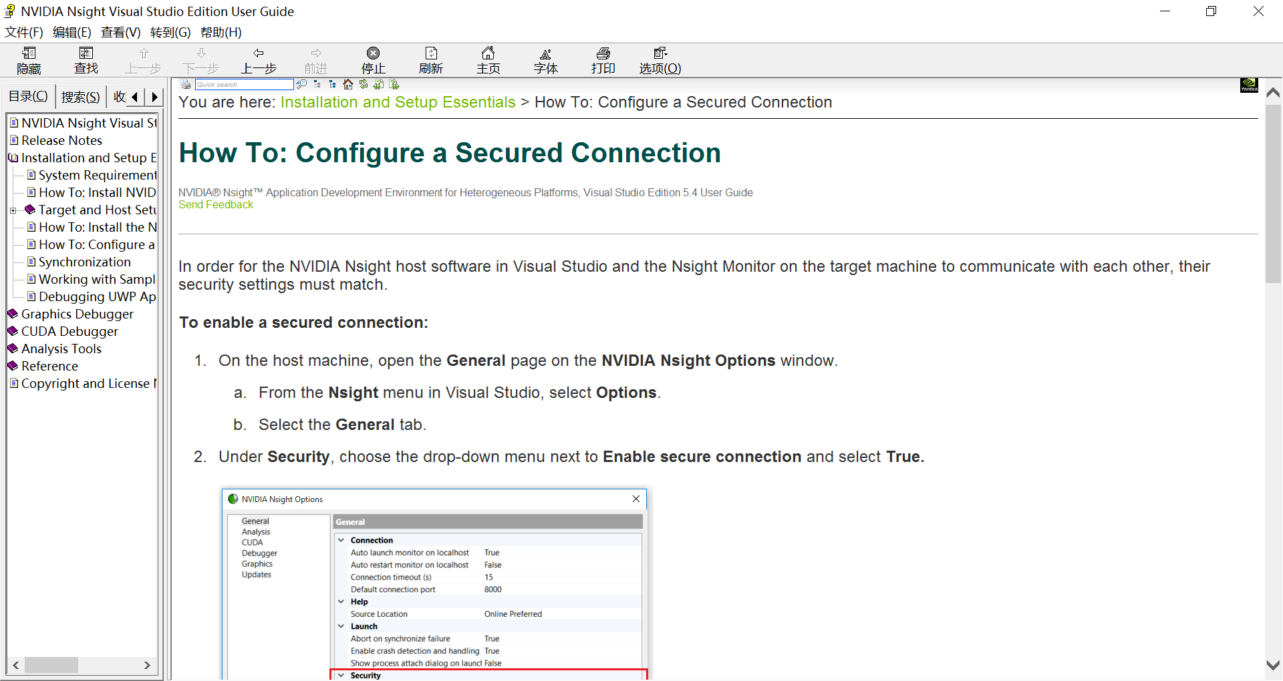The image size is (1283, 681).
Task: Click the 上一步 back arrow toolbar button
Action: (x=259, y=60)
